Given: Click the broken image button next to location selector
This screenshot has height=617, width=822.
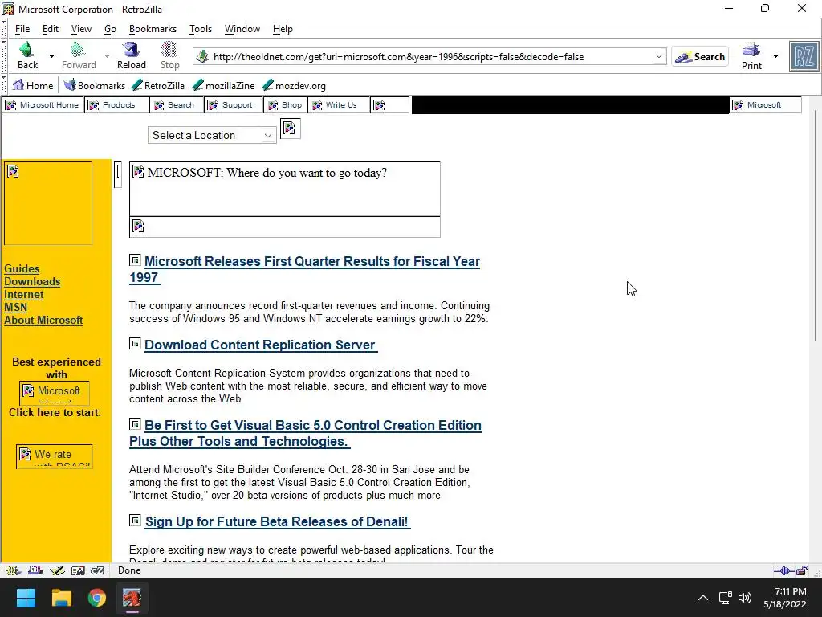Looking at the screenshot, I should (290, 129).
